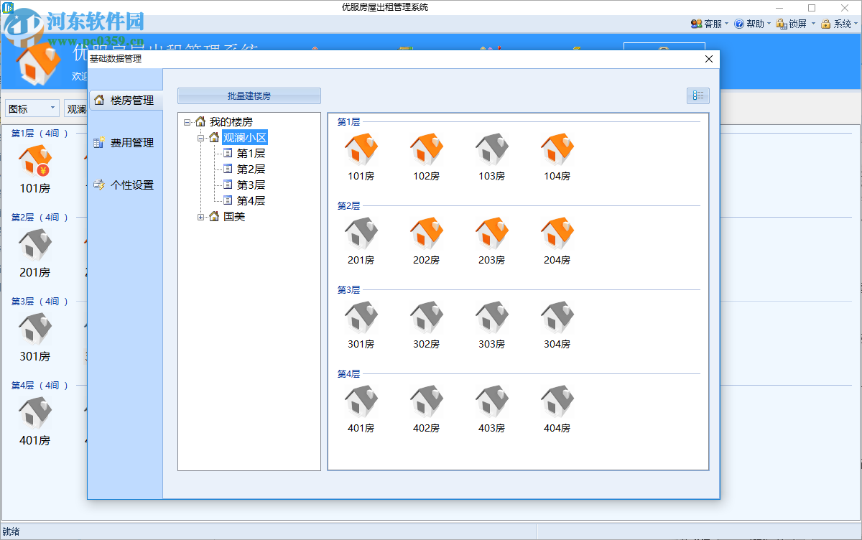Viewport: 862px width, 540px height.
Task: Close the 基础数据管理 dialog
Action: 709,59
